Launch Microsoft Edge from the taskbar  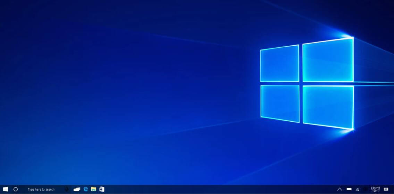tap(86, 189)
